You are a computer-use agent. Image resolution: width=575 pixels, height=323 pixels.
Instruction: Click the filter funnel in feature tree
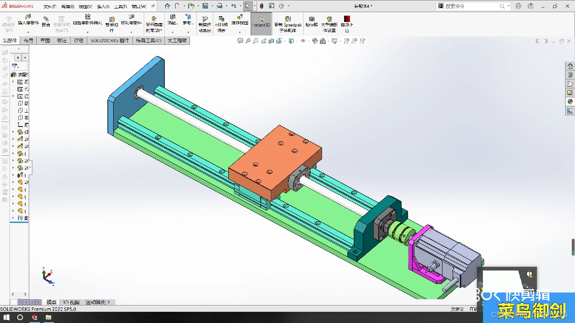pos(14,66)
